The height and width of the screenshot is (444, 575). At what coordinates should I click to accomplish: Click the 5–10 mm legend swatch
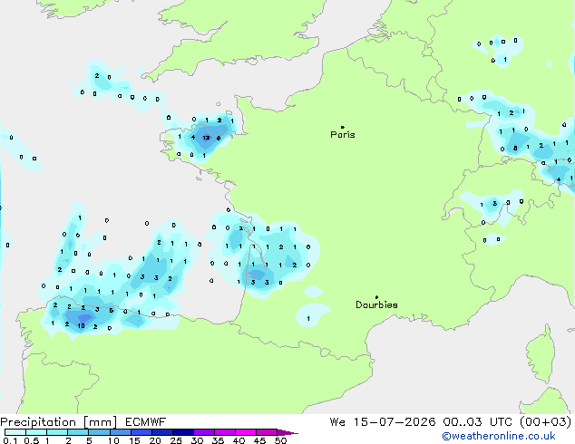click(99, 432)
